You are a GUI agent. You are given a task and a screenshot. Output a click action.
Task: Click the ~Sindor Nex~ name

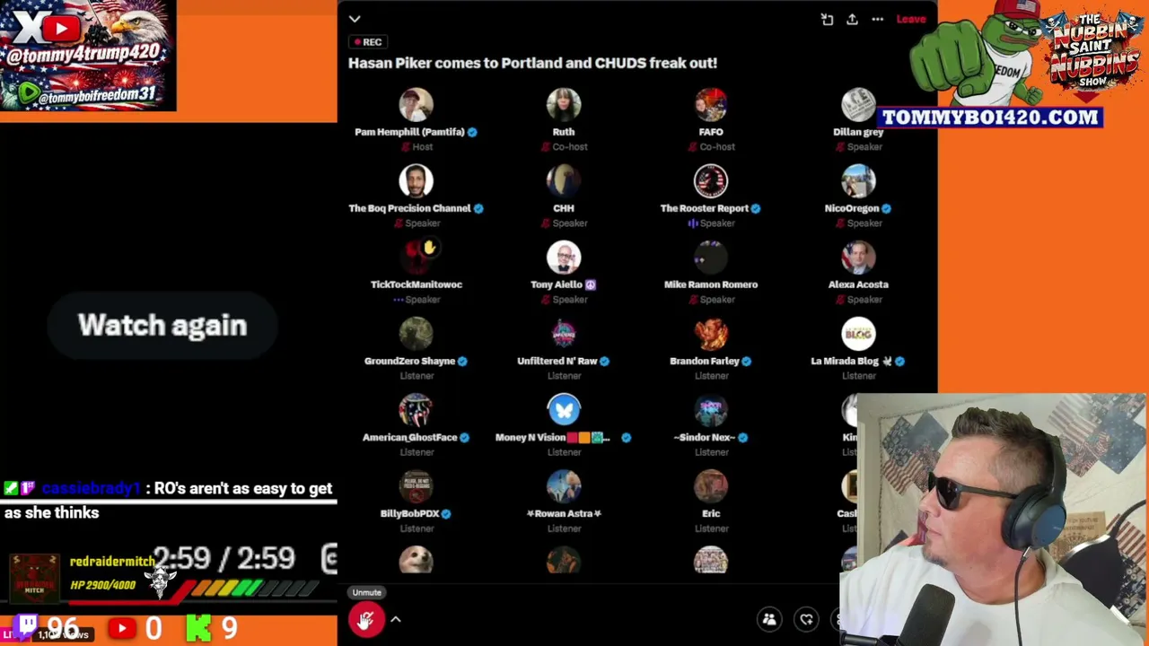705,437
